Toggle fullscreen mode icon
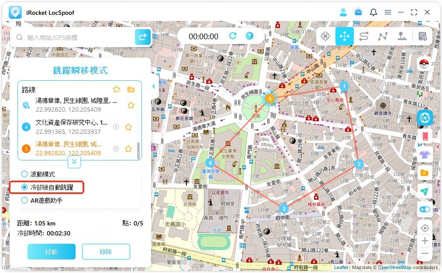Screen dimensions: 442x273 click(414, 12)
